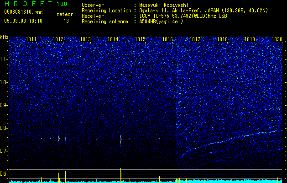Click the ICOM IC-575 receiver text

(183, 16)
